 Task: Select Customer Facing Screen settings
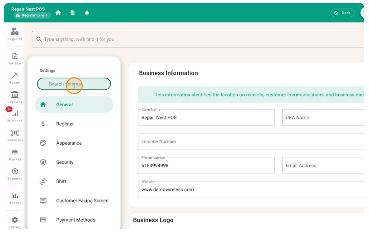(x=74, y=201)
